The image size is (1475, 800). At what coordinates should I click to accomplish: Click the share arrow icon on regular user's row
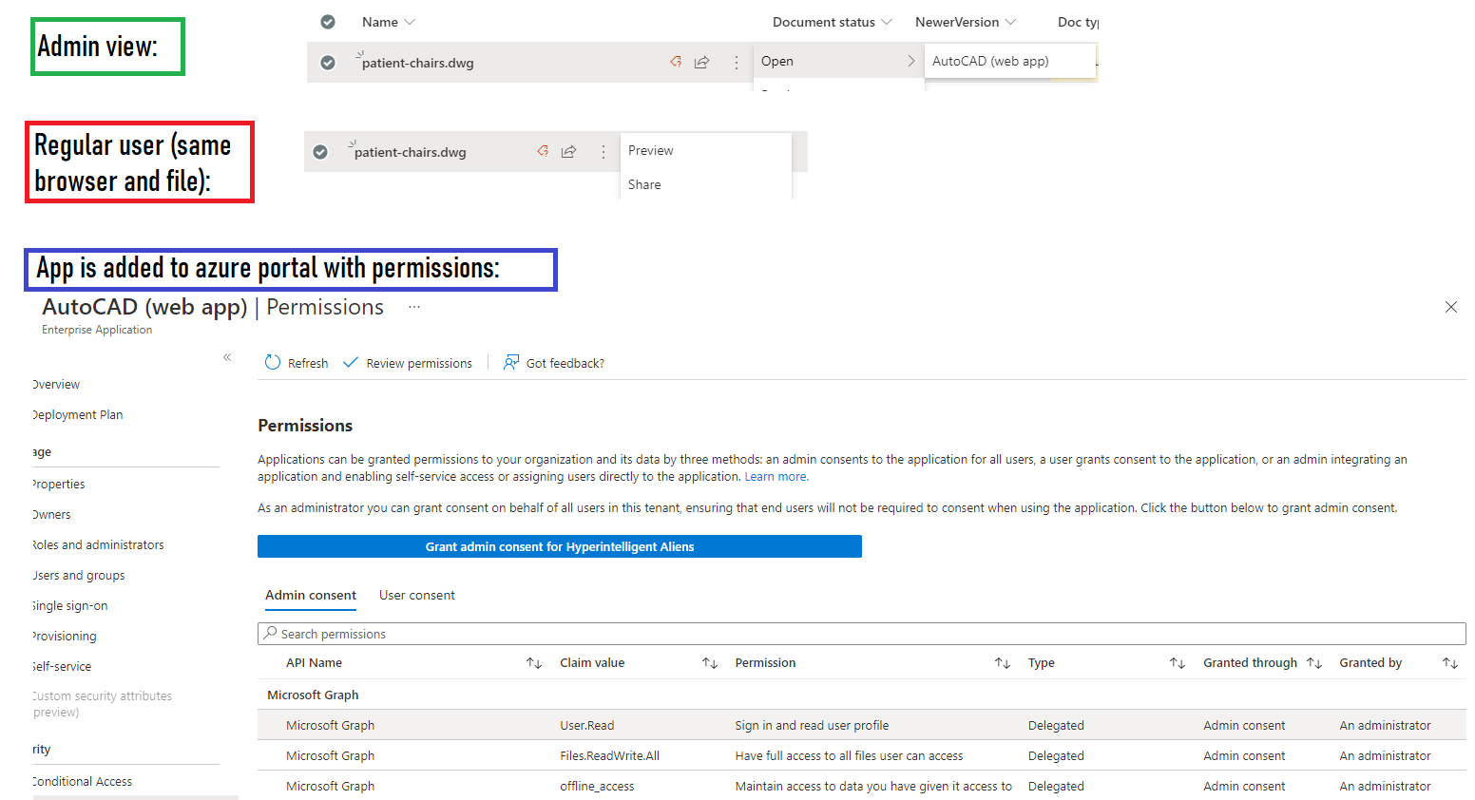click(x=568, y=151)
